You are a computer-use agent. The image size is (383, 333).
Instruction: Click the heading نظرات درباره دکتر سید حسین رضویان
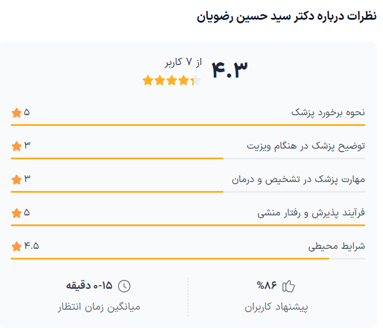click(x=287, y=16)
